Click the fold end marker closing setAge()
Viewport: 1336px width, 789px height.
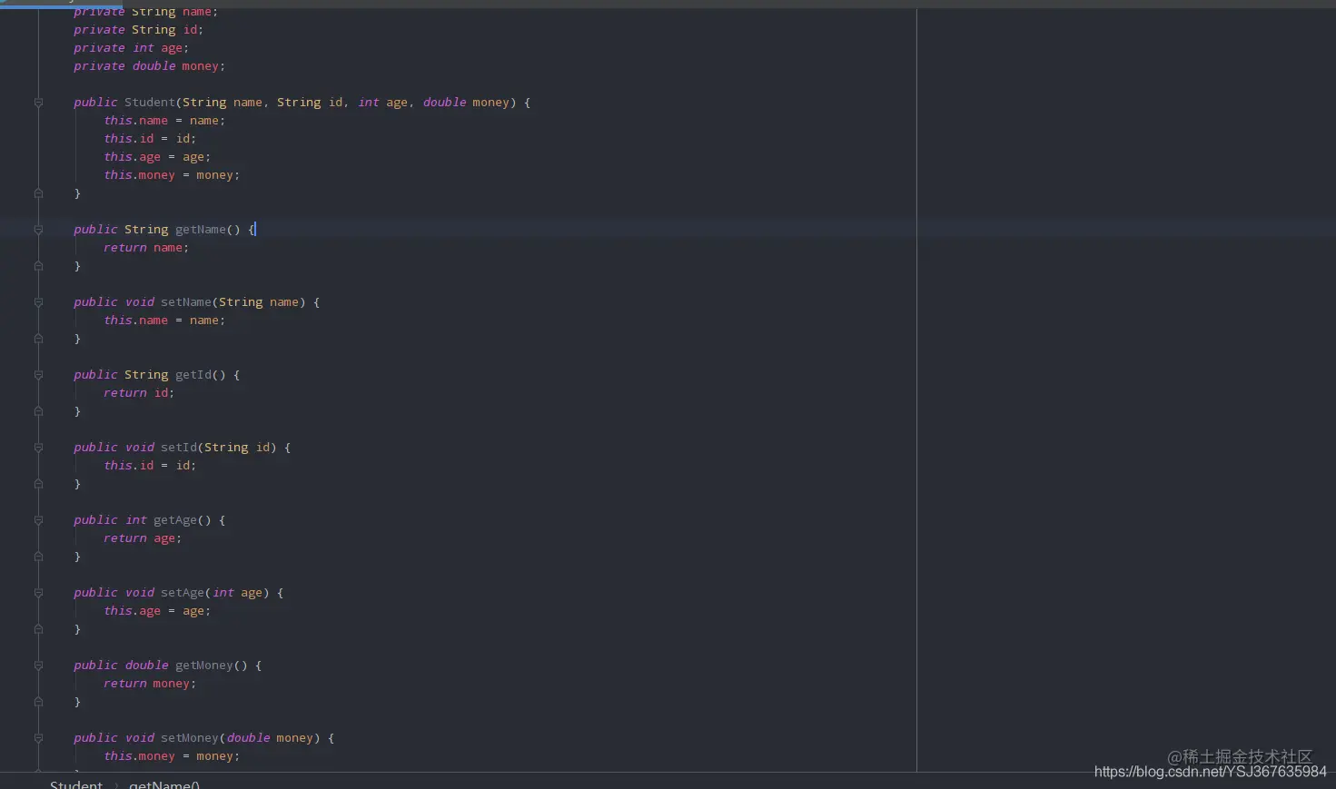[x=38, y=629]
